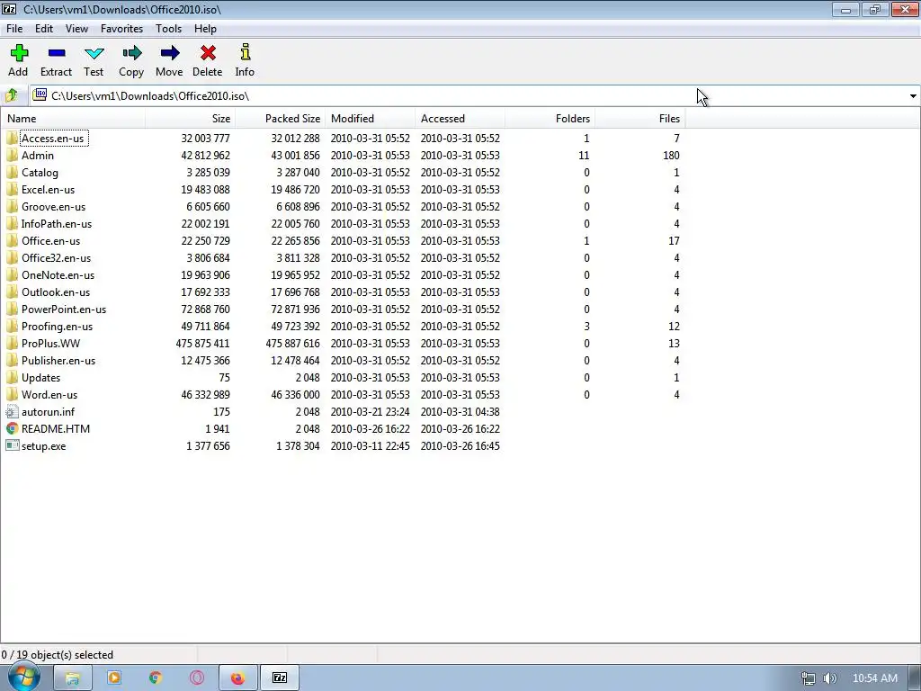This screenshot has height=691, width=921.
Task: Click accessed date 2010-03-26 16:45
Action: tap(460, 446)
